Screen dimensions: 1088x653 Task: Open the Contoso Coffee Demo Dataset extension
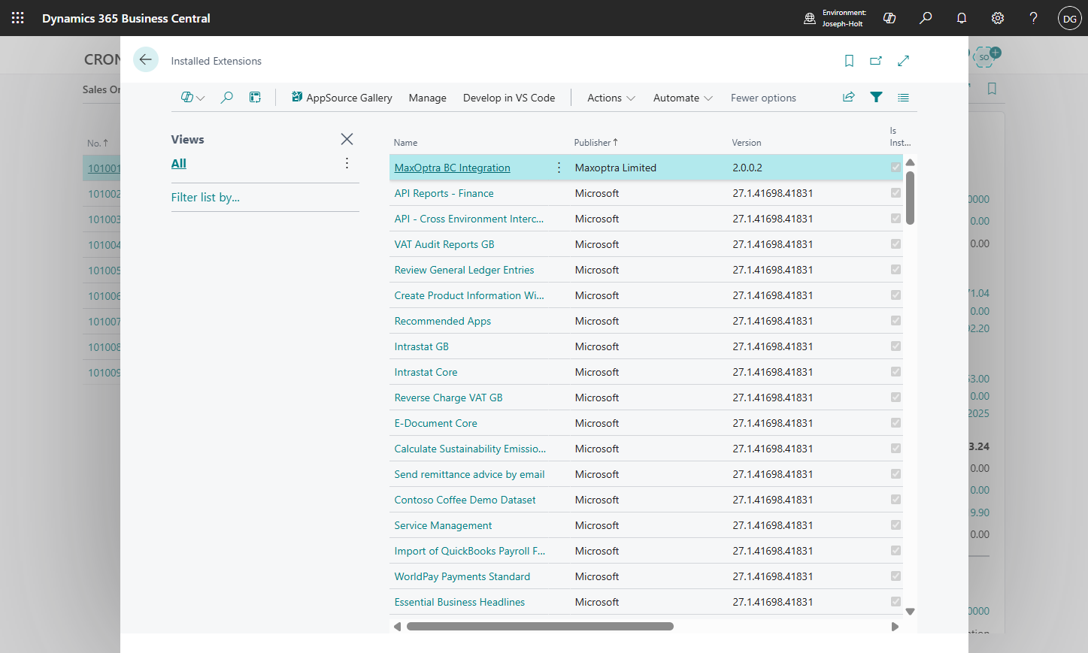tap(465, 500)
